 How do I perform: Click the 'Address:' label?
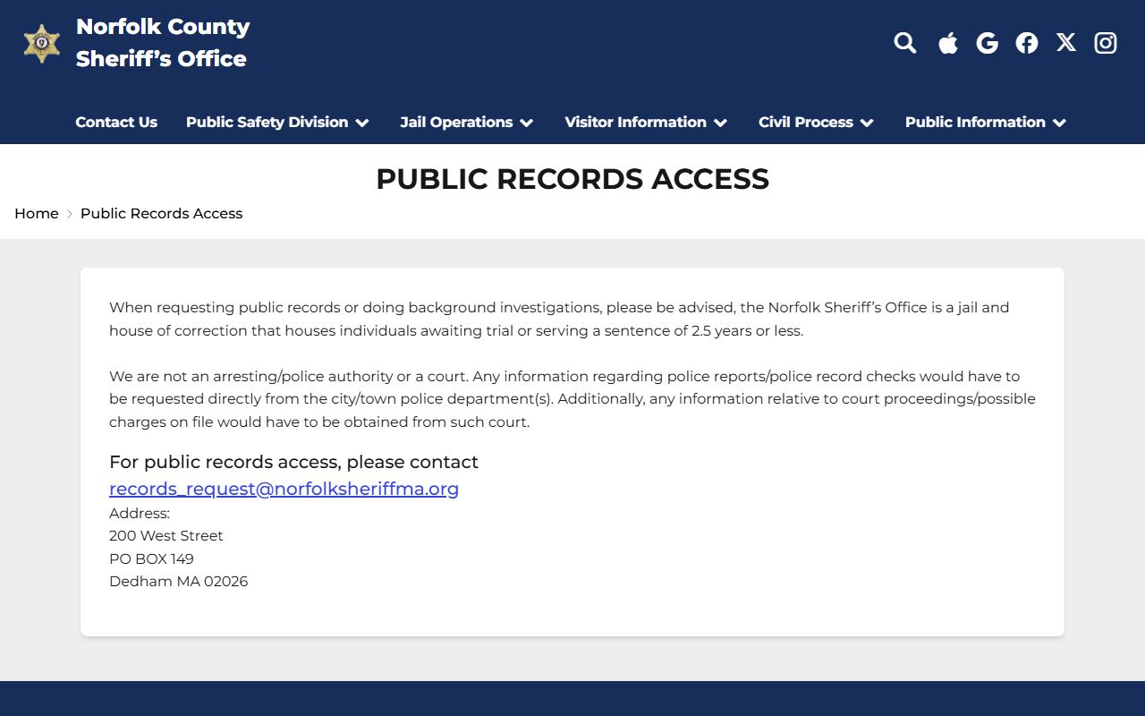point(140,513)
